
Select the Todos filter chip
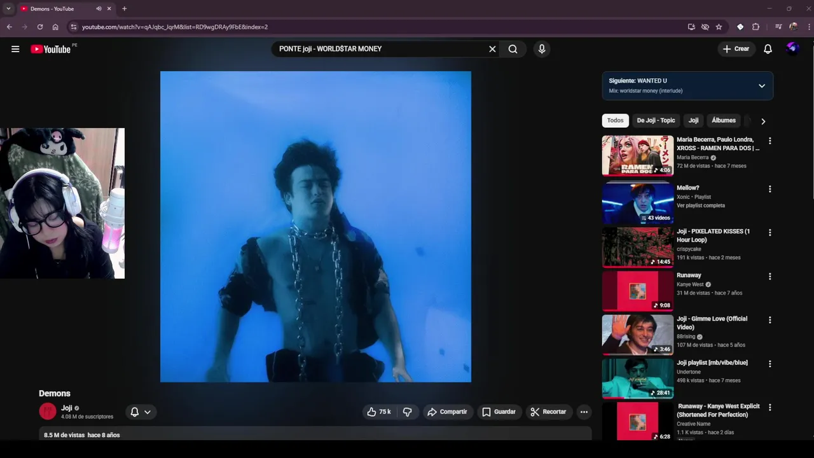pos(615,120)
